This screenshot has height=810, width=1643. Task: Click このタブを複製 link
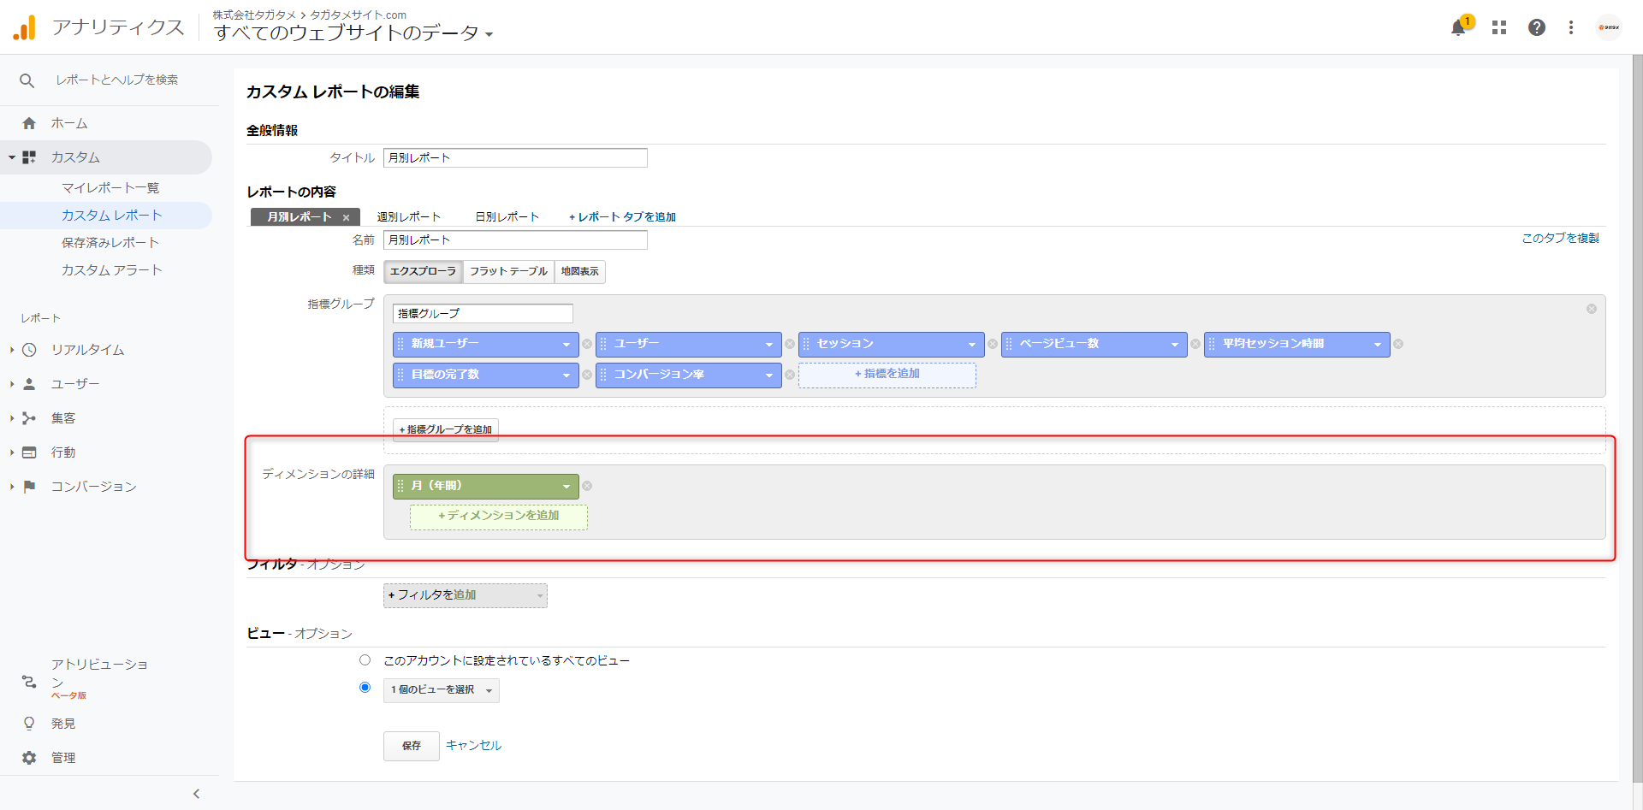pyautogui.click(x=1560, y=239)
